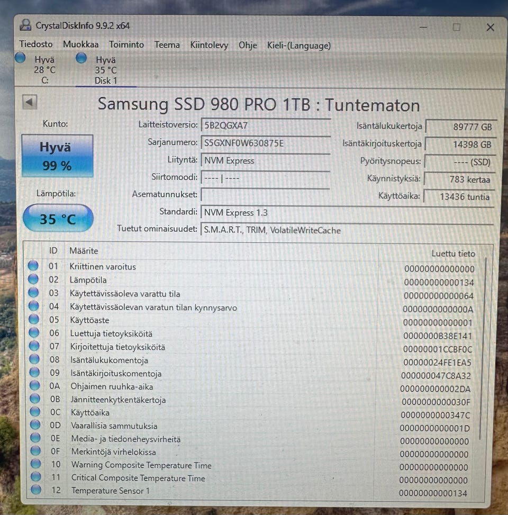Click raw value 000000000002DA
Screen dimensions: 508x515
click(x=435, y=389)
